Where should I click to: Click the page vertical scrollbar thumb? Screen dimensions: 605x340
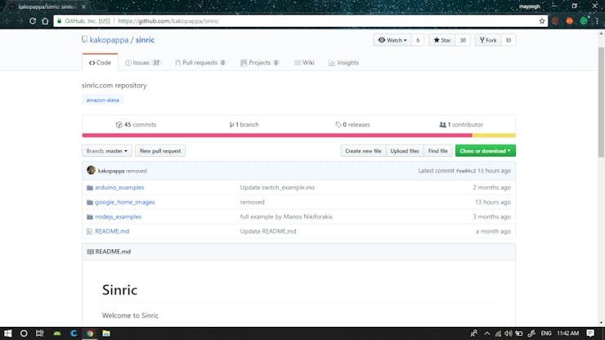[x=601, y=102]
